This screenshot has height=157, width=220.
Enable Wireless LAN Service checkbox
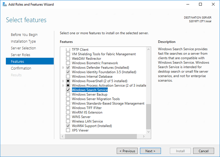point(68,121)
